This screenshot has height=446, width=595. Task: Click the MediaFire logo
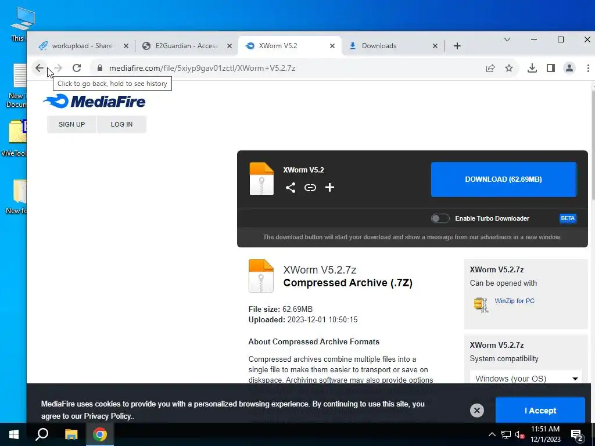pos(94,101)
